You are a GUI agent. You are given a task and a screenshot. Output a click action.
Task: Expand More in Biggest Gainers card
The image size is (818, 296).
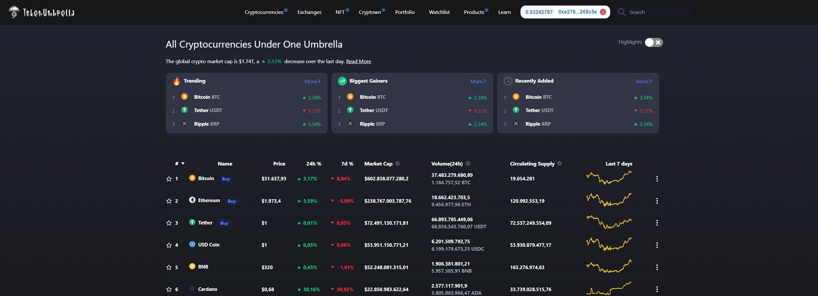click(x=478, y=81)
